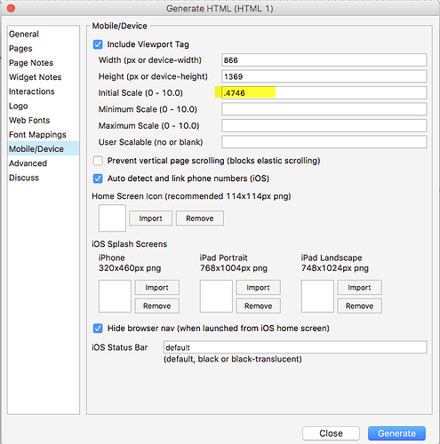The image size is (440, 444).
Task: Click the Height viewport field
Action: [324, 76]
